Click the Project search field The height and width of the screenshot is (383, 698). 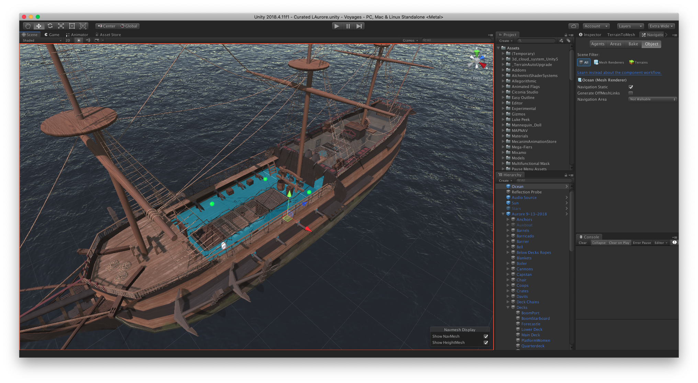(x=536, y=41)
